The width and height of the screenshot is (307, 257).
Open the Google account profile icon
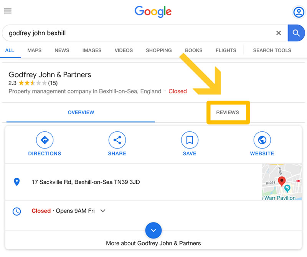(x=299, y=12)
